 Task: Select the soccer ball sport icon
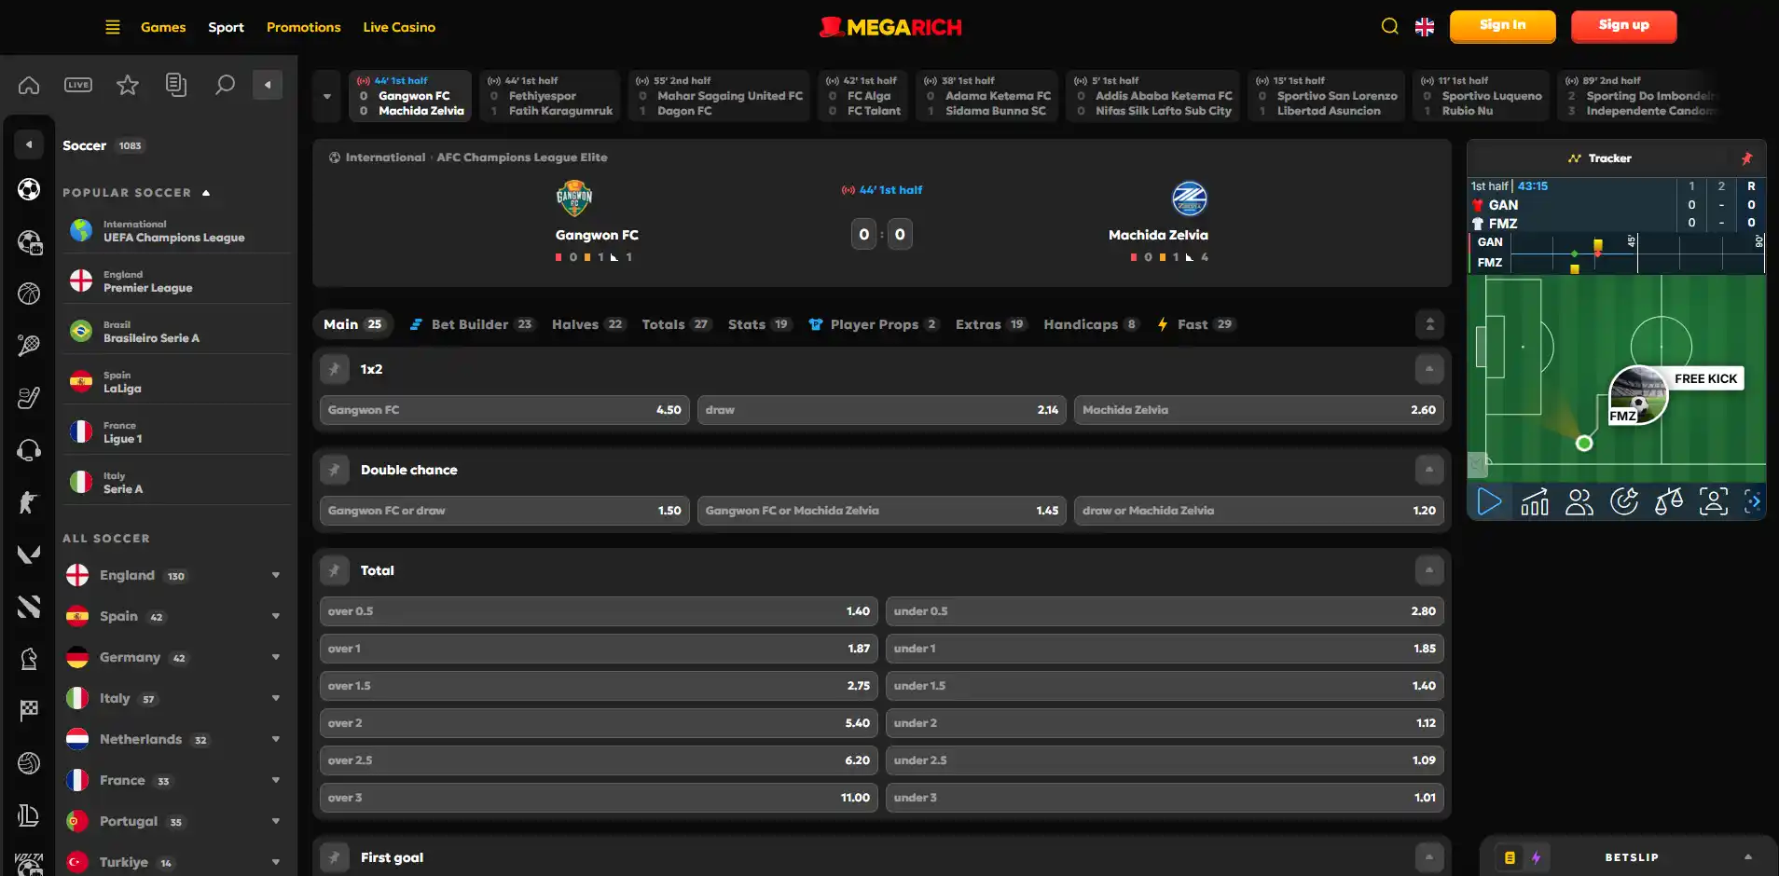(x=29, y=189)
